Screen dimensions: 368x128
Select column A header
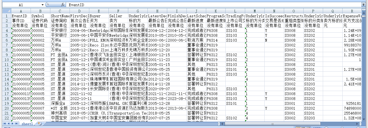click(x=21, y=11)
